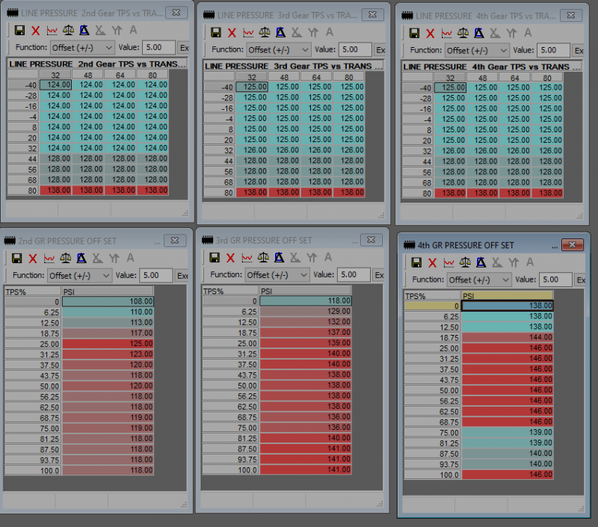The width and height of the screenshot is (598, 527).
Task: Click the blue highlighted A icon in 3rd GR Pressure Off Set
Action: (x=280, y=258)
